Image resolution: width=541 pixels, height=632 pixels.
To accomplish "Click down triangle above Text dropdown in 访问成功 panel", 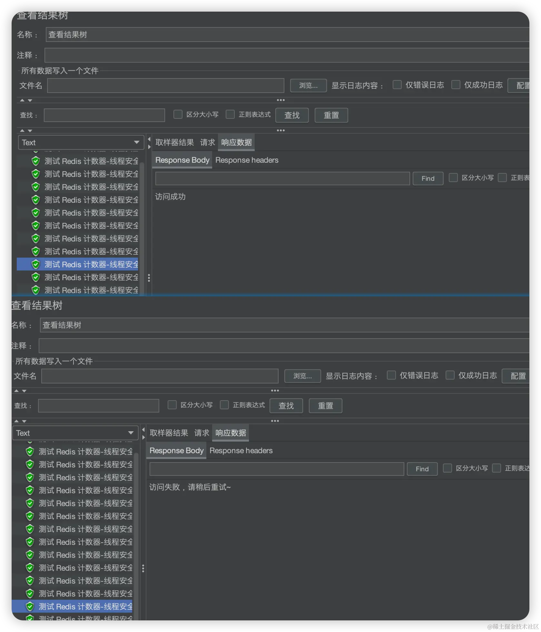I will coord(30,131).
